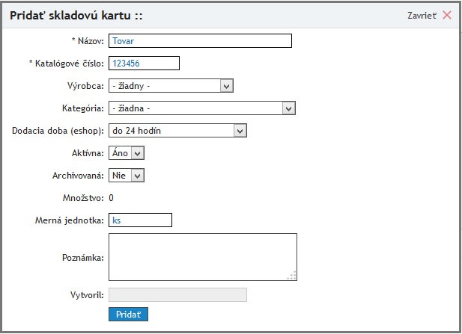Open the Dodacia doba (eshop) dropdown

177,131
